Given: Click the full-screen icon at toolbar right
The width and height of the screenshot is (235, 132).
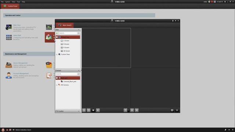Looking at the screenshot, I should tap(177, 110).
